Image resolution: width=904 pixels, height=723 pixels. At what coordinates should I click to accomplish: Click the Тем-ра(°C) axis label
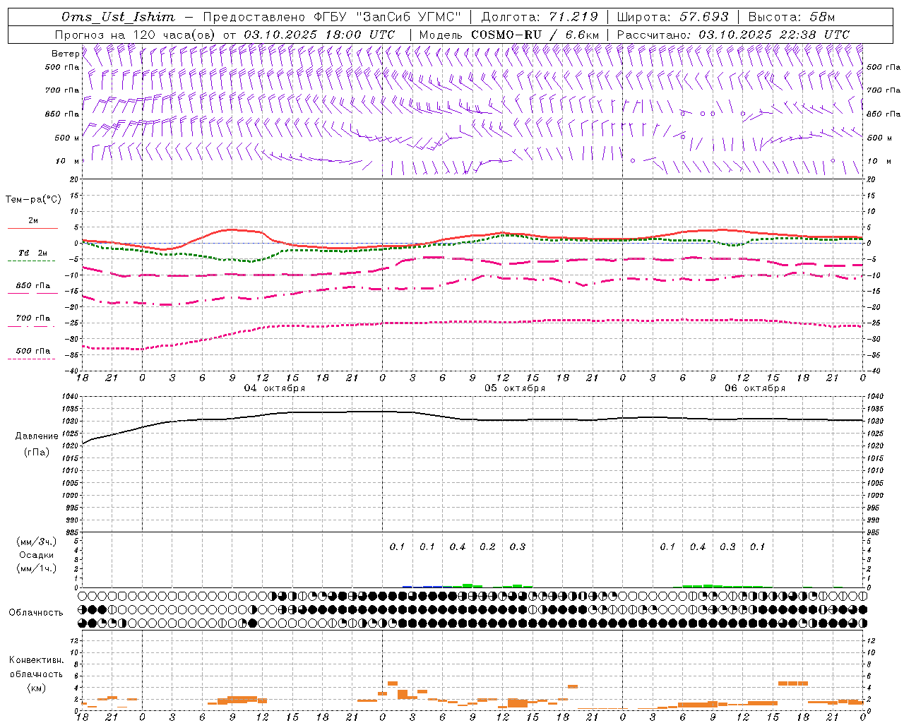[33, 200]
